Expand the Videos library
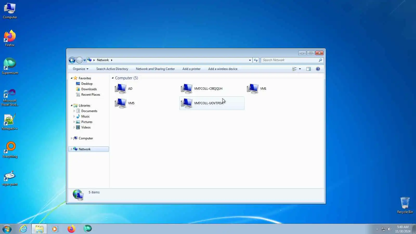Viewport: 416px width, 234px height. click(x=74, y=127)
